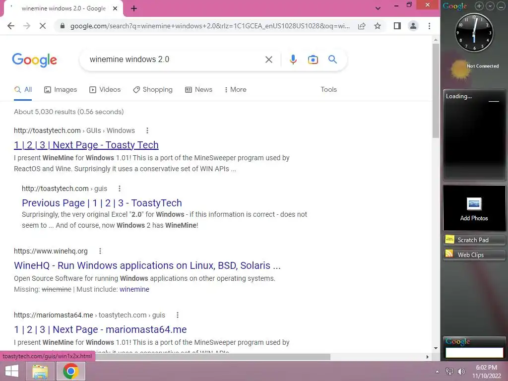Open options for the winehq.org result
Screen dimensions: 508x381
pyautogui.click(x=100, y=251)
